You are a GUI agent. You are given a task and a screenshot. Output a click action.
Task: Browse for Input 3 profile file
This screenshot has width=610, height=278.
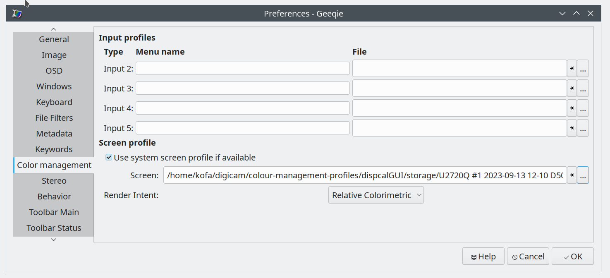tap(583, 88)
